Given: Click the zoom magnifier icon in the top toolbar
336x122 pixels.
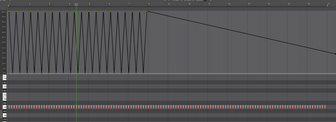Looking at the screenshot, I should point(210,1).
